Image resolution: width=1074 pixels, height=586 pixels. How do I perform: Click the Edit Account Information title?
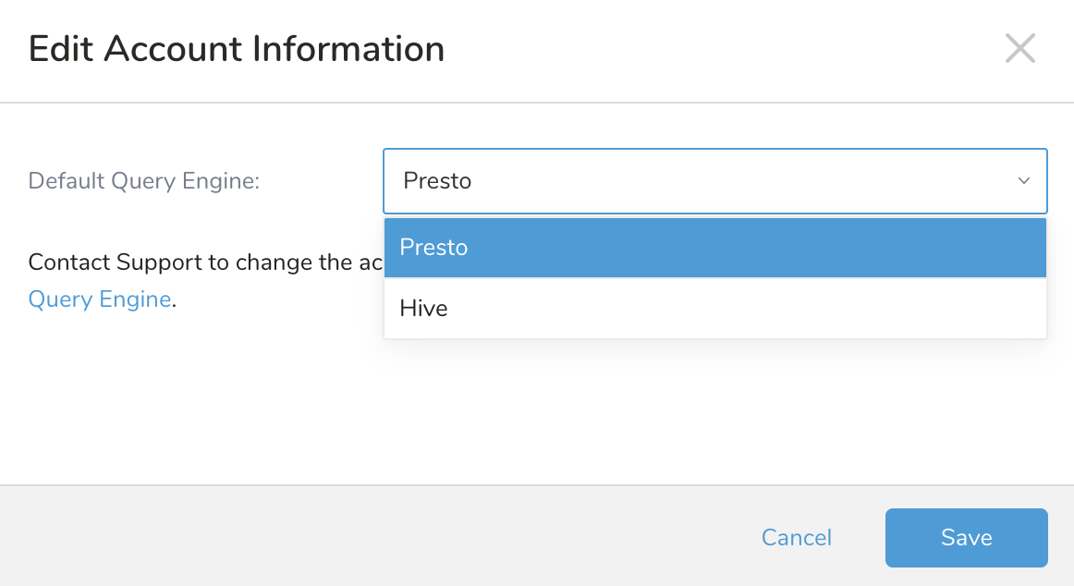tap(237, 49)
